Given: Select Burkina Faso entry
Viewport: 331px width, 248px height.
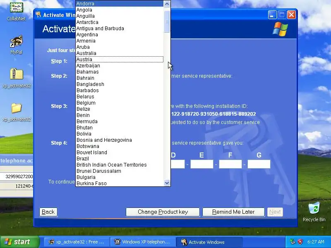Looking at the screenshot, I should coord(120,183).
